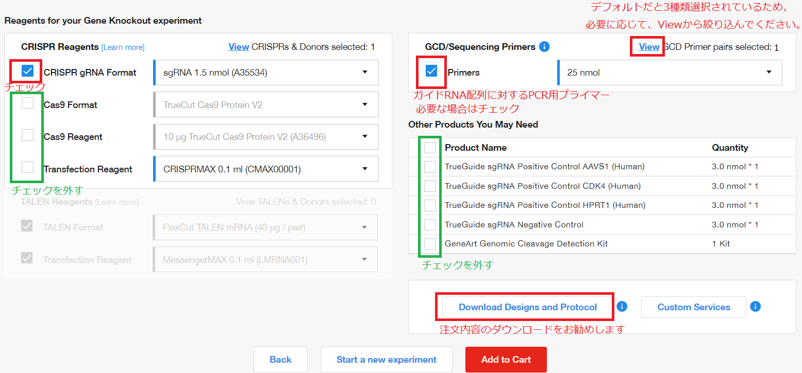Toggle the select-all checkbox beside Product Name header
The width and height of the screenshot is (802, 373).
point(430,148)
